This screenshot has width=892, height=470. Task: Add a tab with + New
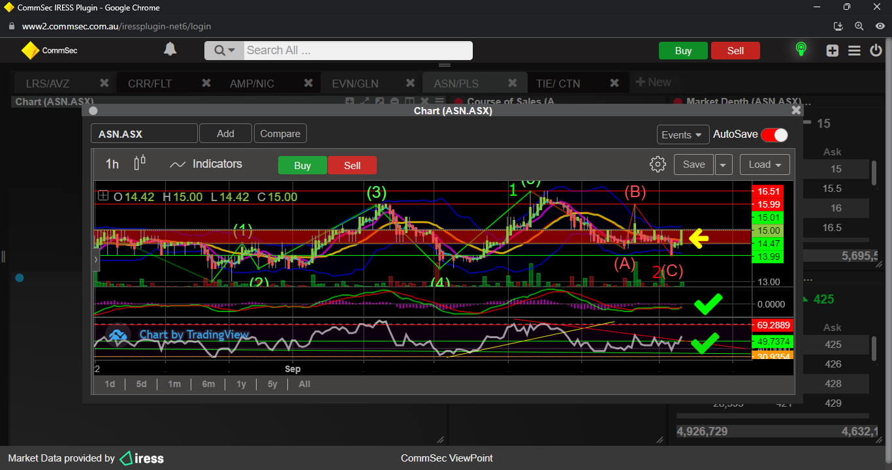pyautogui.click(x=653, y=82)
